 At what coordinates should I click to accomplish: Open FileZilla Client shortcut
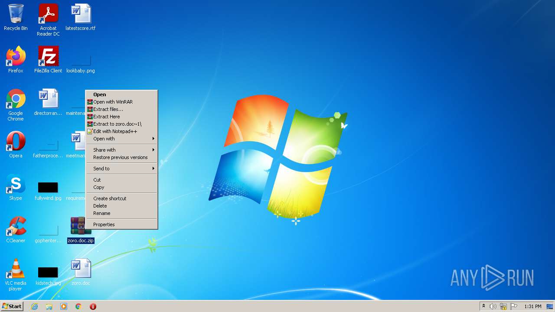tap(48, 59)
